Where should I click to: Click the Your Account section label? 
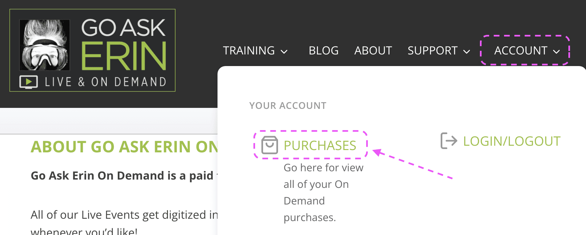pos(288,106)
